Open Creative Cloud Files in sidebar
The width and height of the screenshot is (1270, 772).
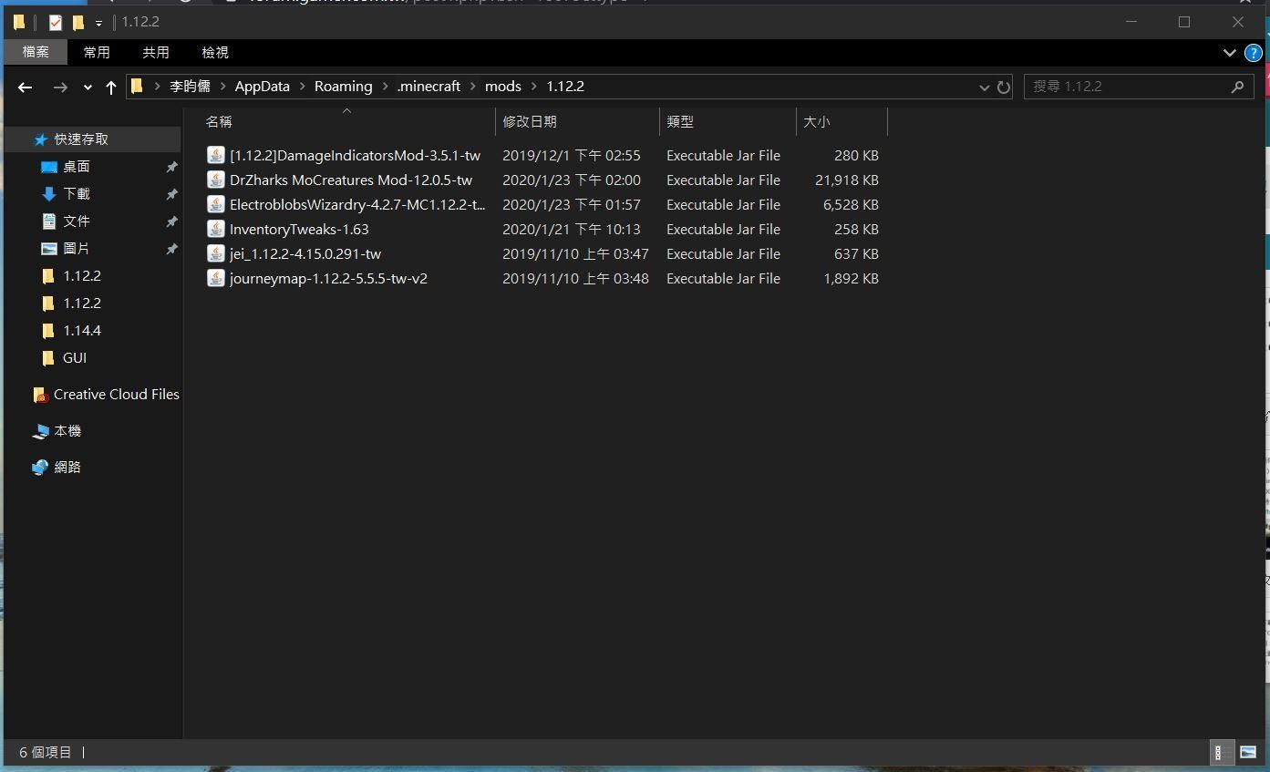[116, 395]
